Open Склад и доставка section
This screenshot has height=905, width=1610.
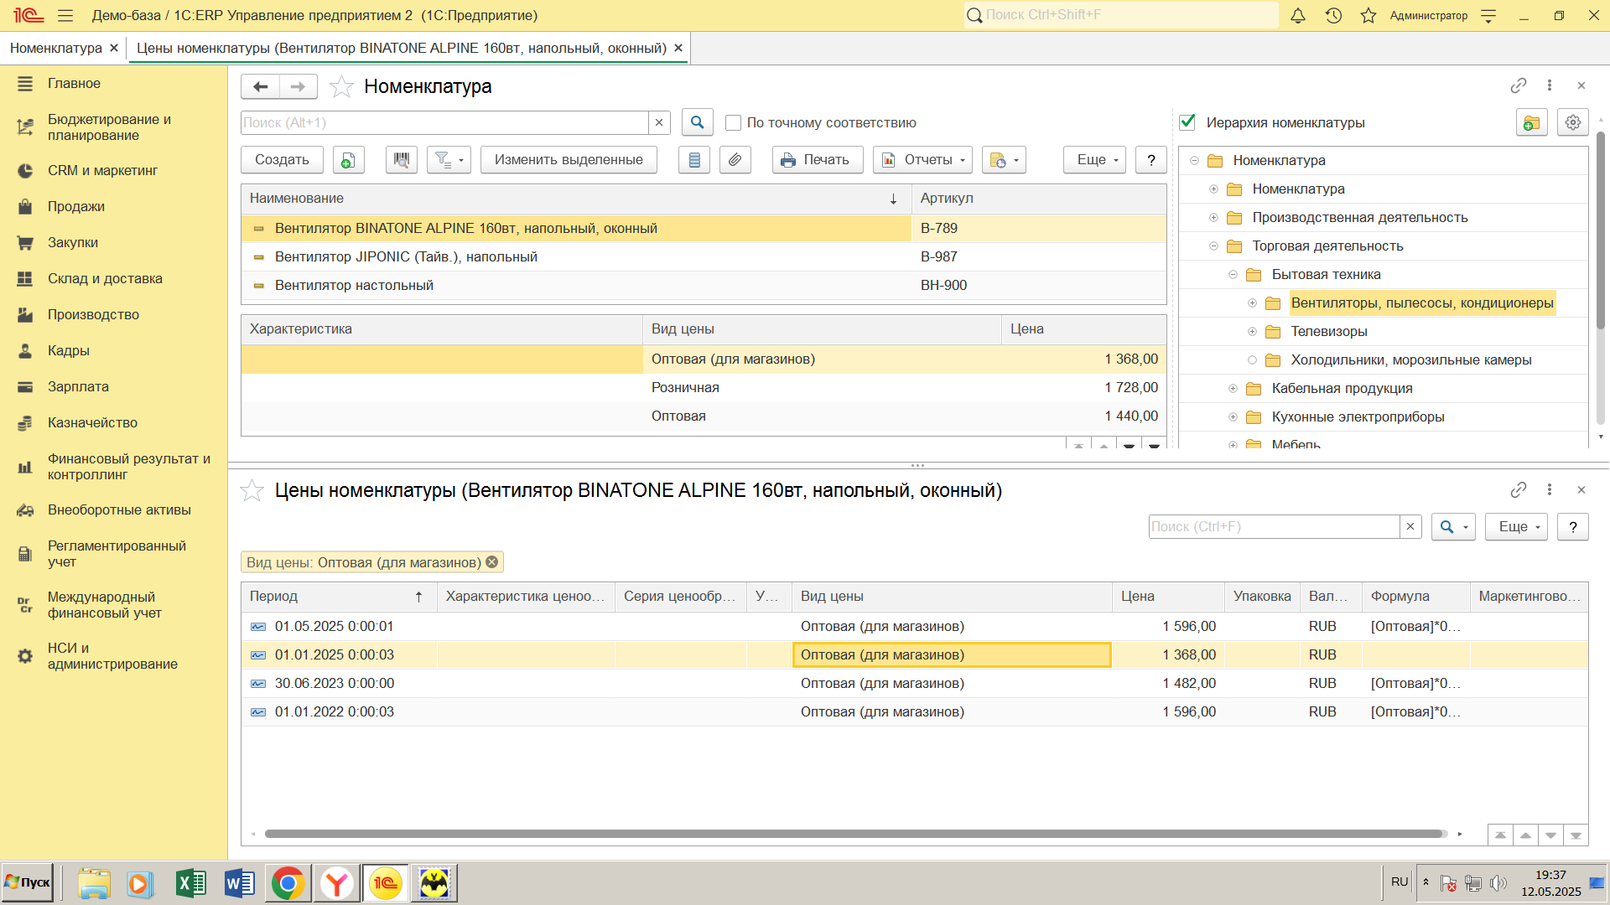pos(105,278)
